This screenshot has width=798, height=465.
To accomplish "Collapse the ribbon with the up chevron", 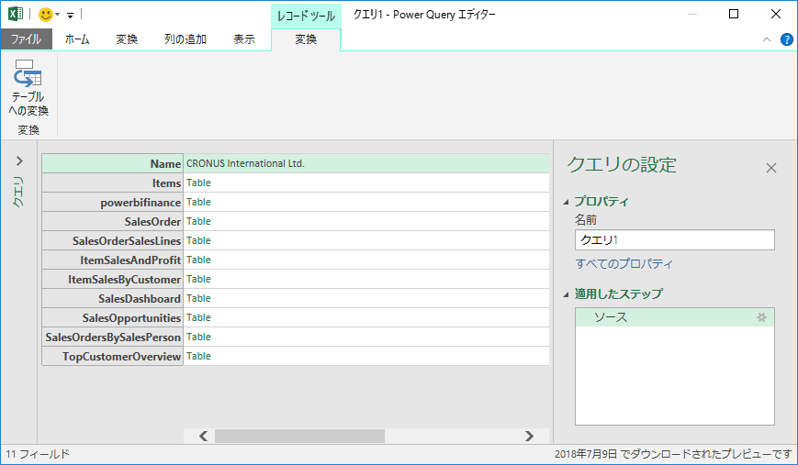I will pos(767,39).
